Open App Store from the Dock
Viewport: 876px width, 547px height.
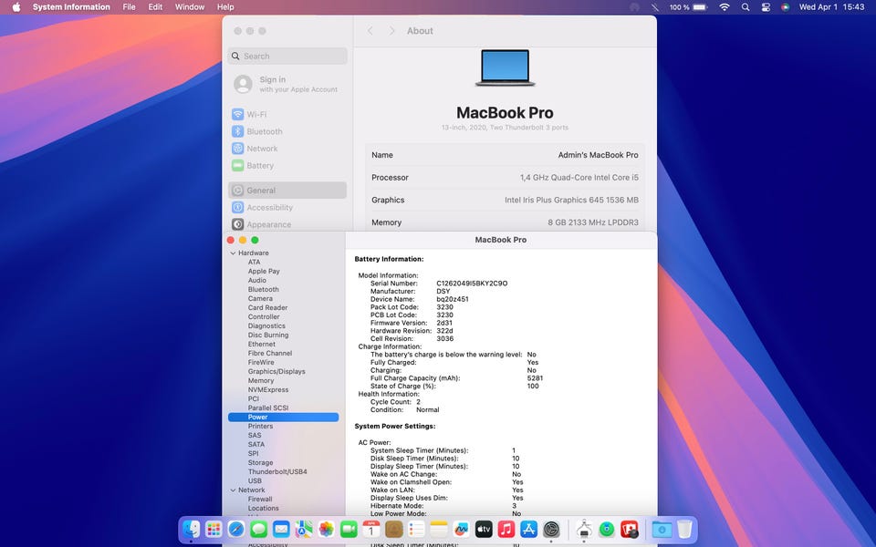click(528, 529)
